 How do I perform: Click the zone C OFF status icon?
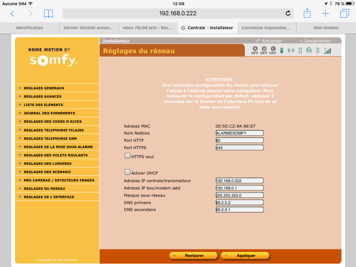273,50
